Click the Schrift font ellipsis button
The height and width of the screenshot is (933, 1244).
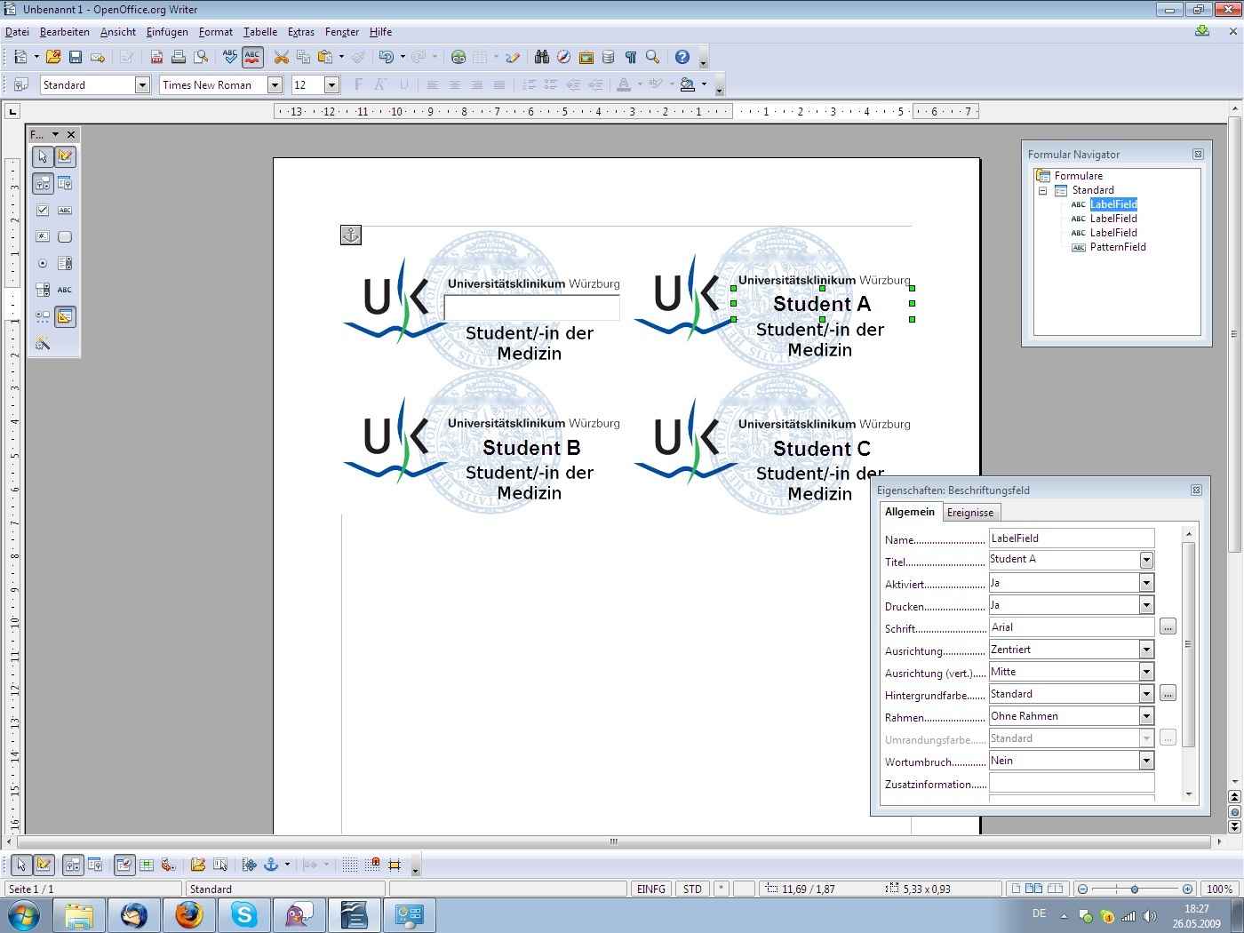1168,627
